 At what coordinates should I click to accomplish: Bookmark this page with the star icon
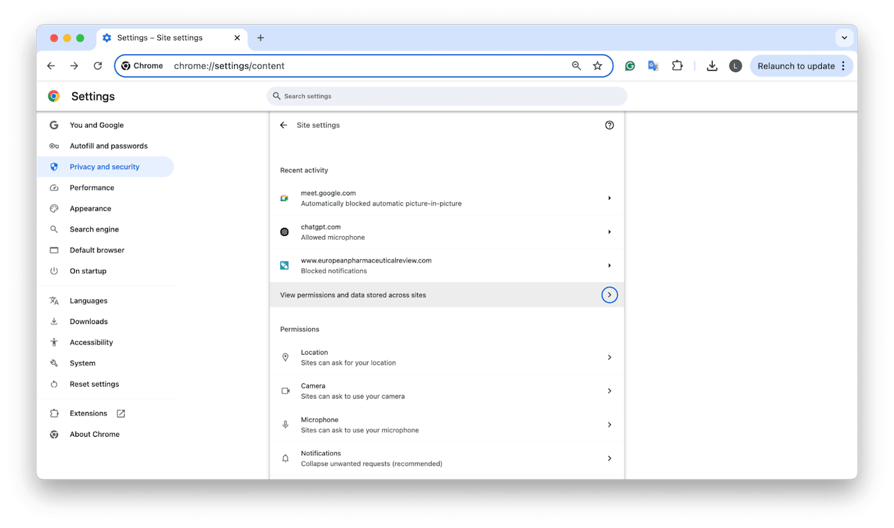pyautogui.click(x=598, y=65)
